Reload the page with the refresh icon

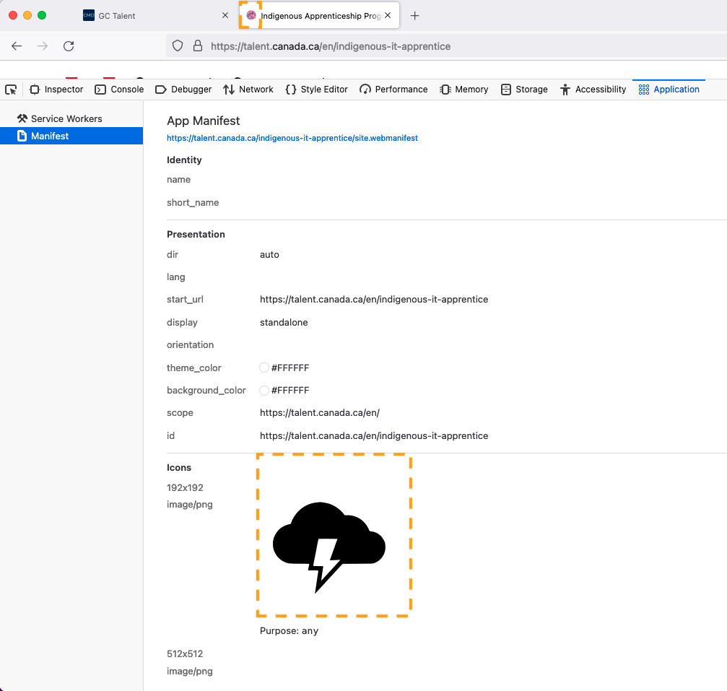click(69, 46)
